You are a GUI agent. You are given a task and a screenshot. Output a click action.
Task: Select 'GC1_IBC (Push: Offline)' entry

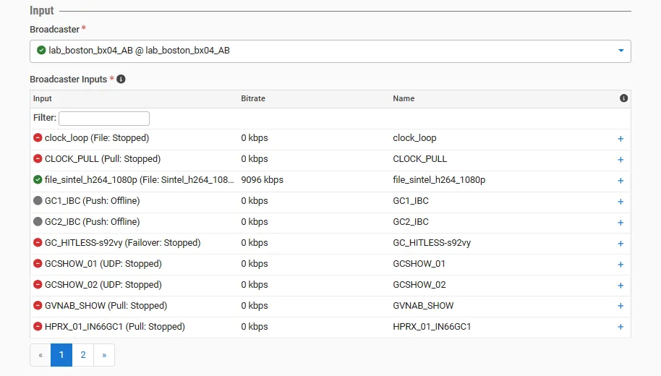click(x=93, y=200)
